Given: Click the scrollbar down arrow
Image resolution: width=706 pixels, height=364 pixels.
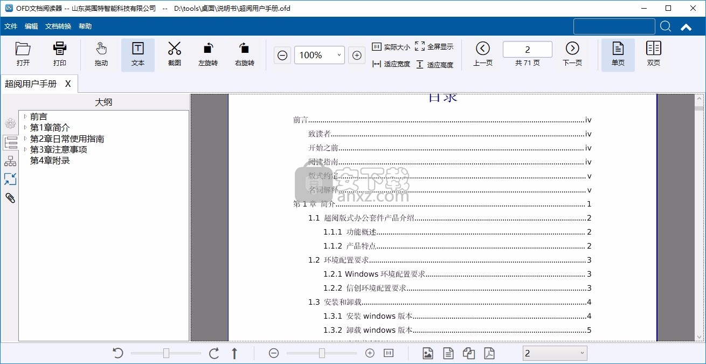Looking at the screenshot, I should (699, 336).
